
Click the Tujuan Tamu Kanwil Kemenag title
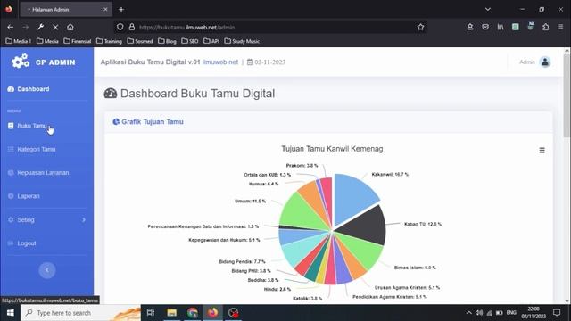[x=332, y=149]
